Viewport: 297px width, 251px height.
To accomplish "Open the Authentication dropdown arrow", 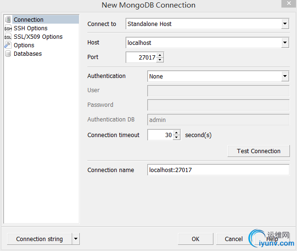I will [285, 76].
